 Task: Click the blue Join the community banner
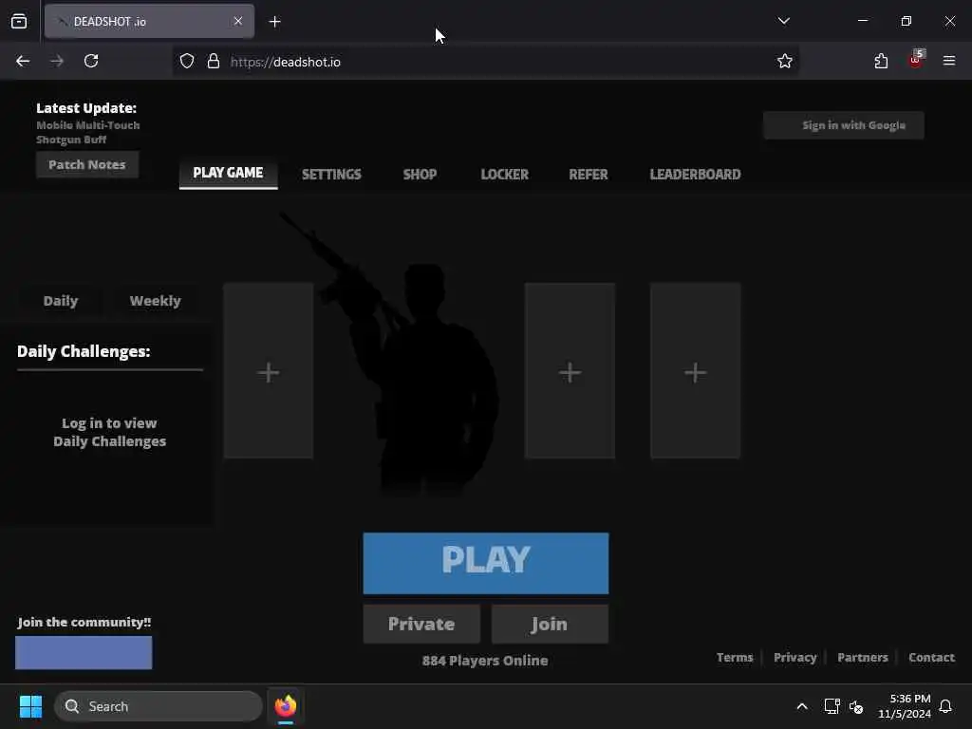[84, 652]
